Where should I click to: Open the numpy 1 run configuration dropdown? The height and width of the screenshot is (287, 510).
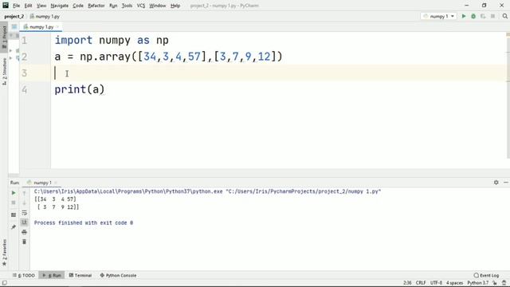[x=438, y=16]
